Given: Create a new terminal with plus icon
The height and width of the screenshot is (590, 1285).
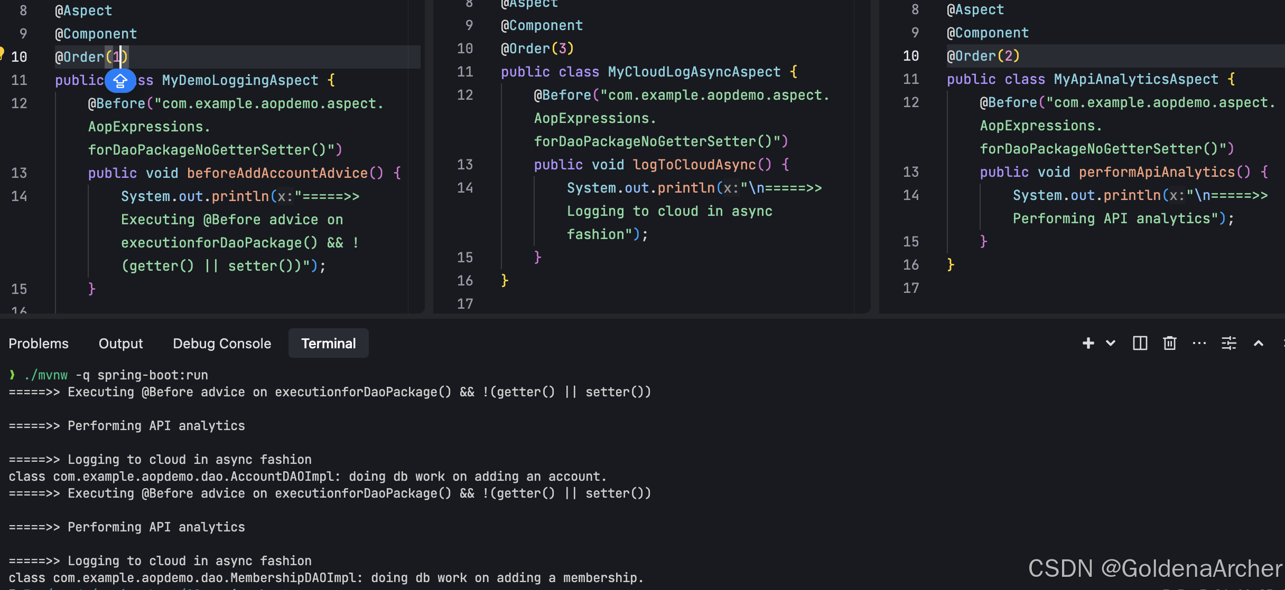Looking at the screenshot, I should [x=1088, y=344].
